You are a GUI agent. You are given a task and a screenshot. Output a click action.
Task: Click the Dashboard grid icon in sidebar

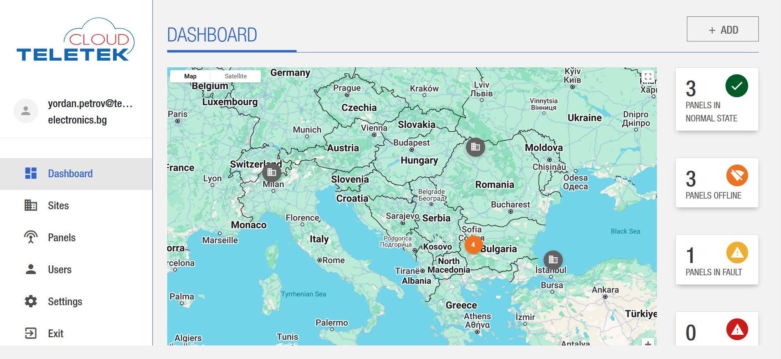(x=31, y=173)
